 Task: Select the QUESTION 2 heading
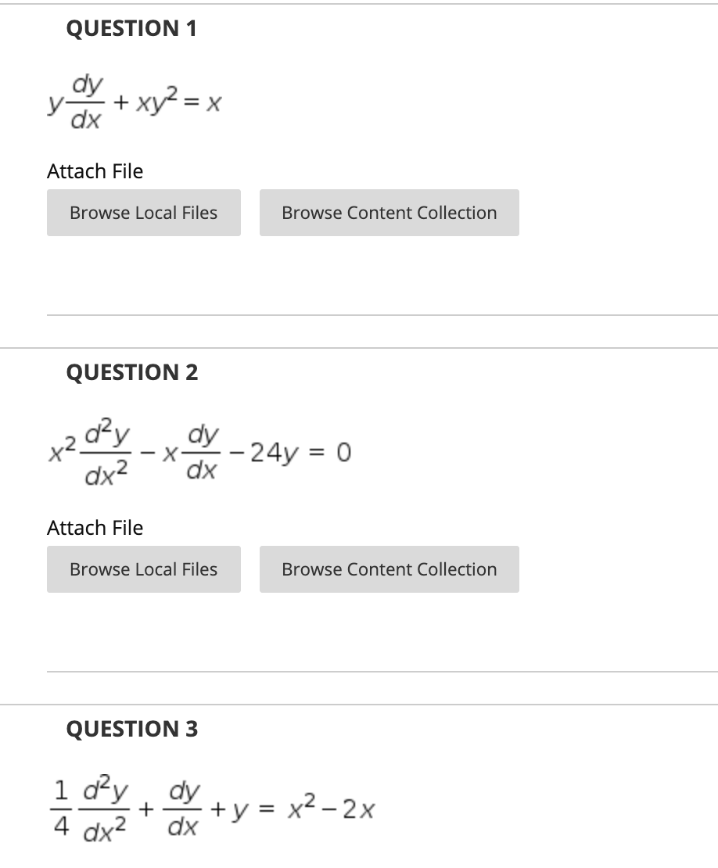(131, 373)
